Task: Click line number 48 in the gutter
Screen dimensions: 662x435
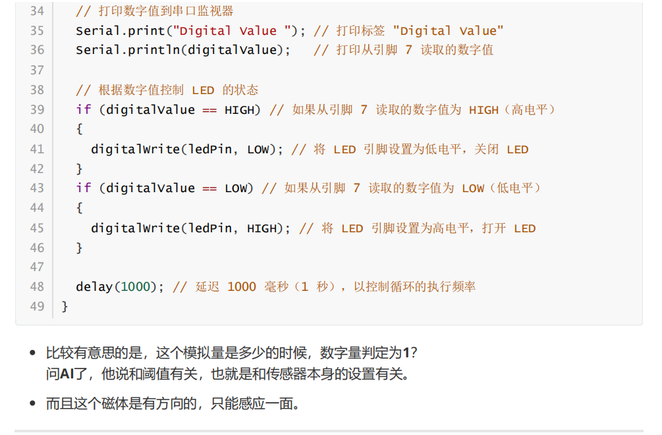Action: click(x=37, y=286)
